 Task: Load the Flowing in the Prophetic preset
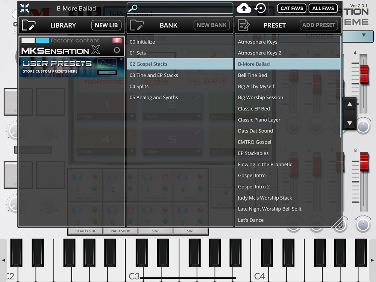pyautogui.click(x=288, y=164)
